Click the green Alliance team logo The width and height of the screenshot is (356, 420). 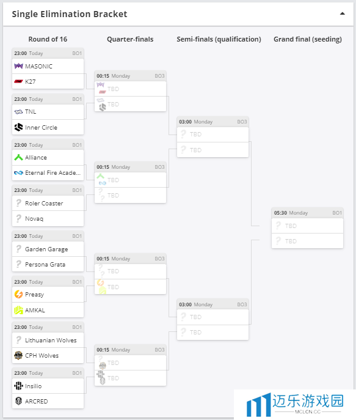[x=18, y=158]
